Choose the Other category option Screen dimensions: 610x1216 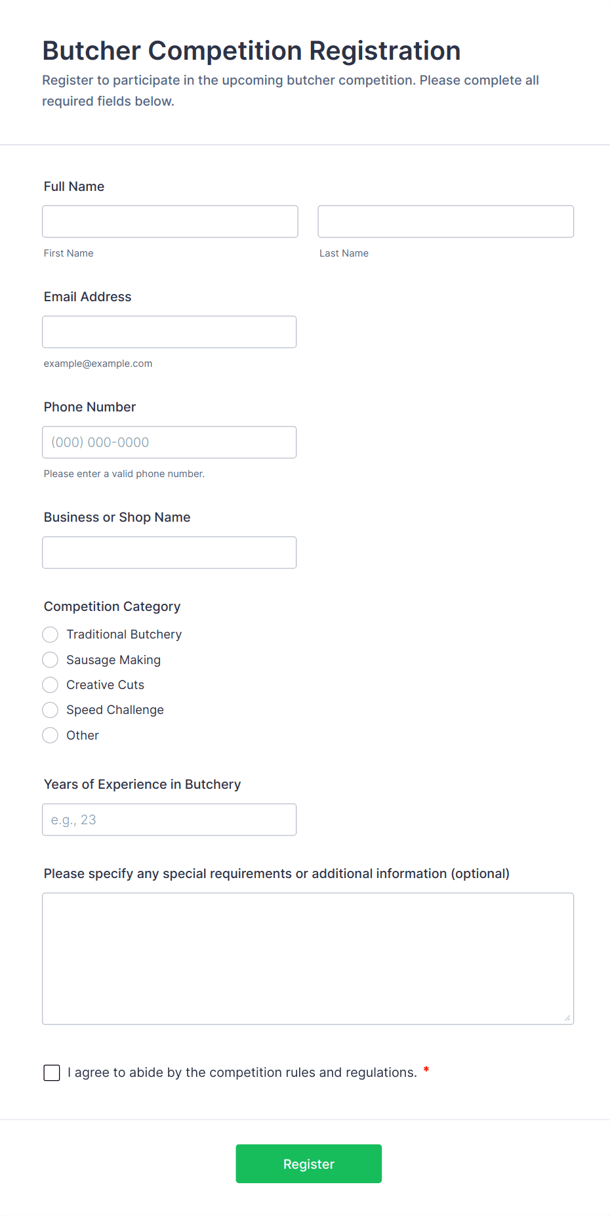point(51,736)
